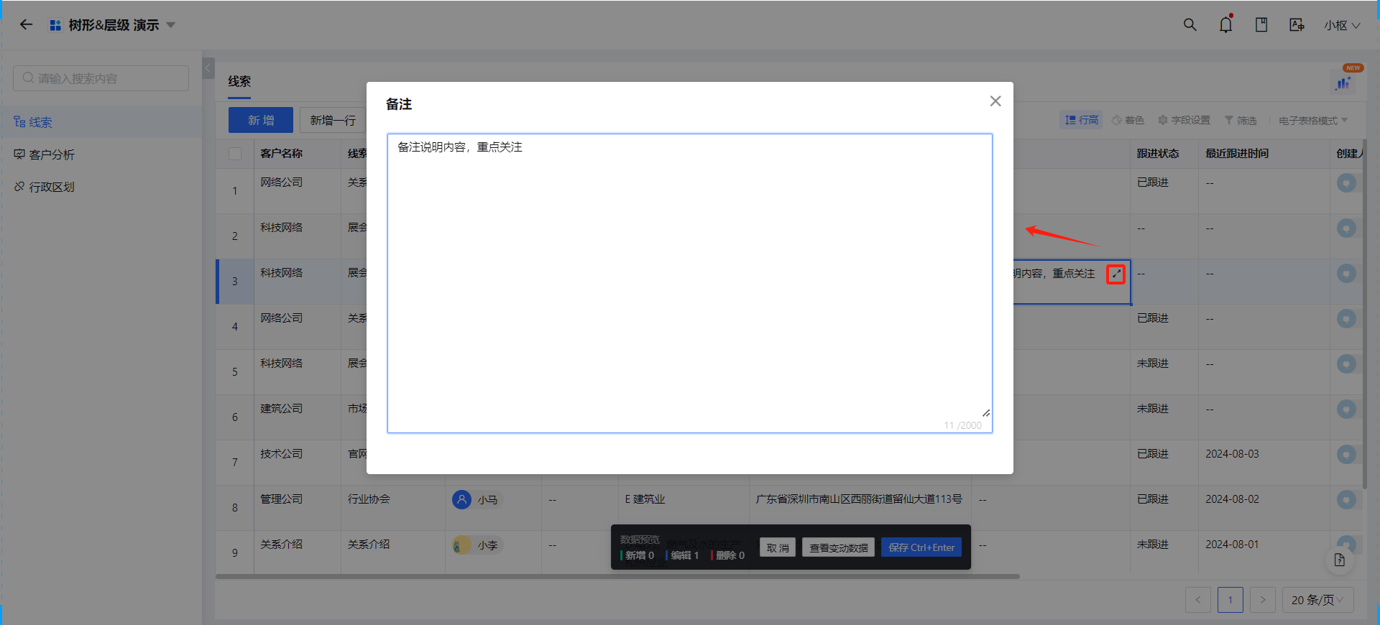1380x625 pixels.
Task: Grab the textarea resize handle corner
Action: tap(986, 413)
